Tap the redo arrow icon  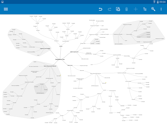[x=110, y=9]
